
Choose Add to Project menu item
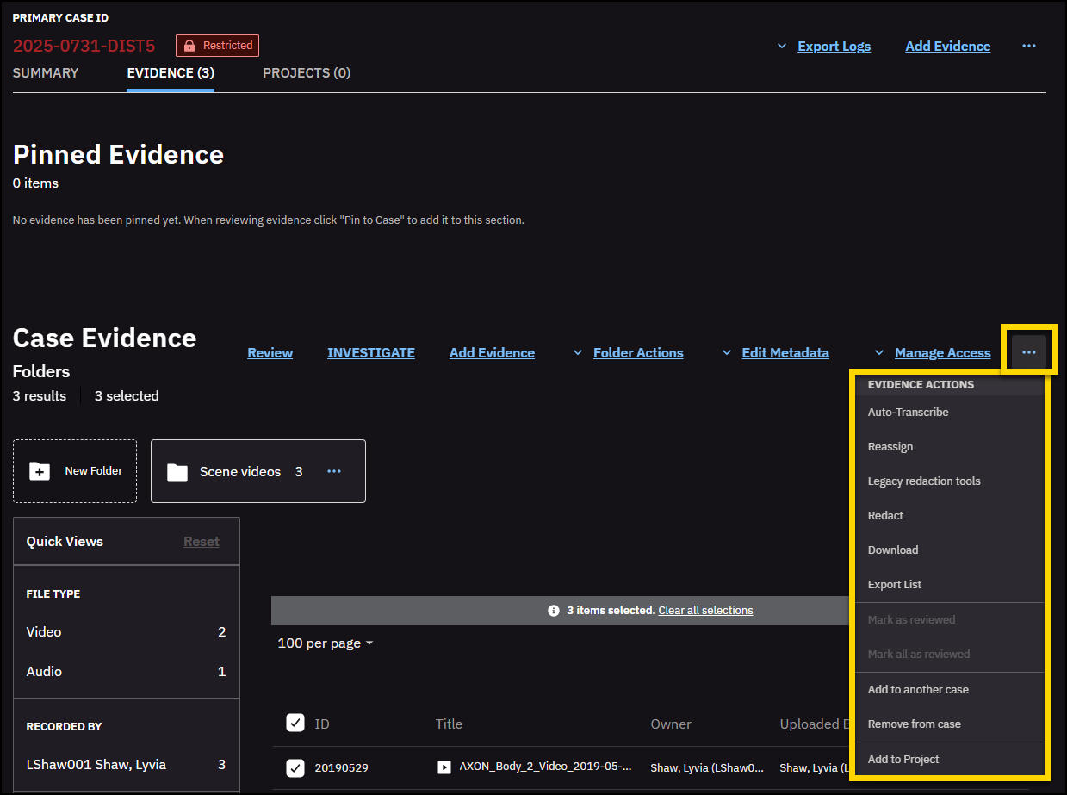pos(948,759)
